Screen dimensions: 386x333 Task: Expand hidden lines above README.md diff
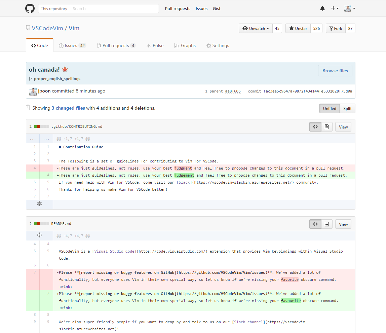click(39, 235)
